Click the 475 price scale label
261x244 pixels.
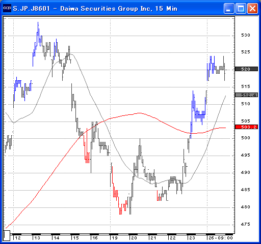pyautogui.click(x=246, y=224)
